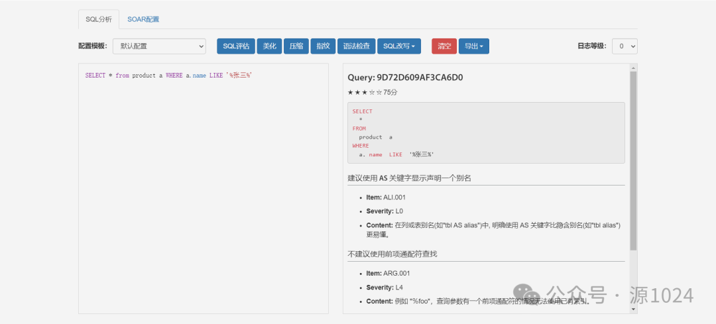Click the results scrollbar down arrow

point(633,309)
